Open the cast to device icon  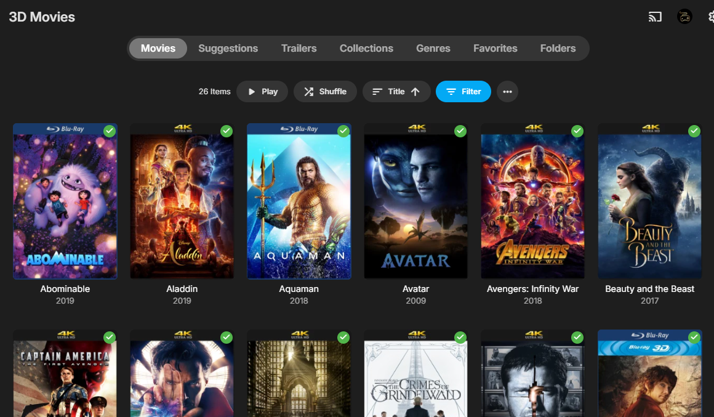point(655,17)
